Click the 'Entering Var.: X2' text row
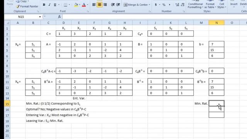Viewport: 247px width, 139px height. [x=58, y=115]
